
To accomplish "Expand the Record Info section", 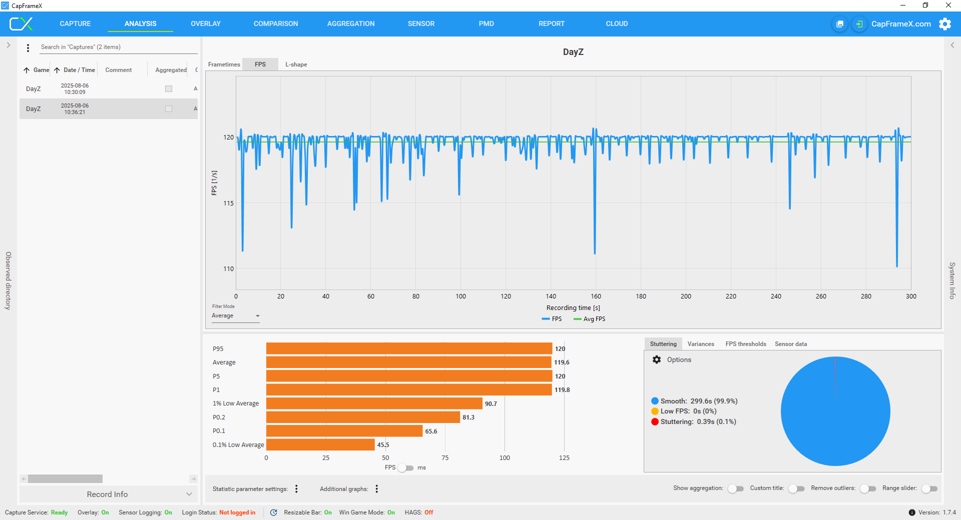I will click(x=108, y=494).
